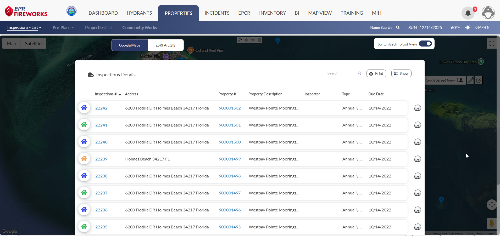Open the notifications bell icon
500x236 pixels.
468,13
